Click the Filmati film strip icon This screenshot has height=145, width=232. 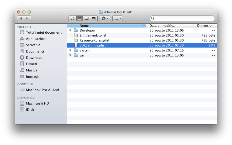tap(22, 64)
